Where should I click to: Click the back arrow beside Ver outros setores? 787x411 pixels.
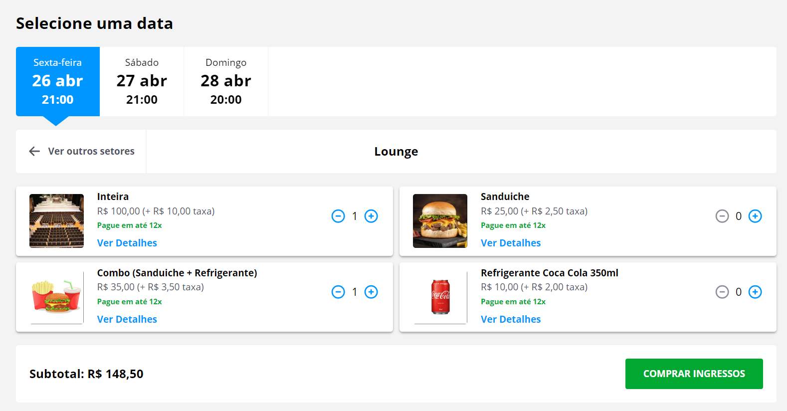coord(34,151)
